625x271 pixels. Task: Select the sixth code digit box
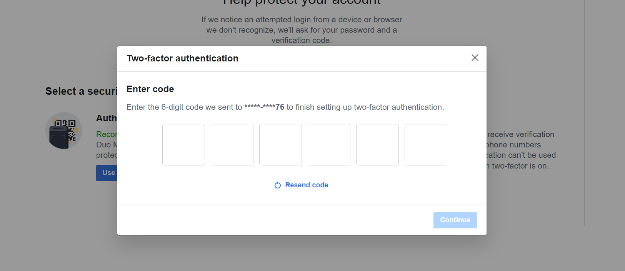[426, 145]
